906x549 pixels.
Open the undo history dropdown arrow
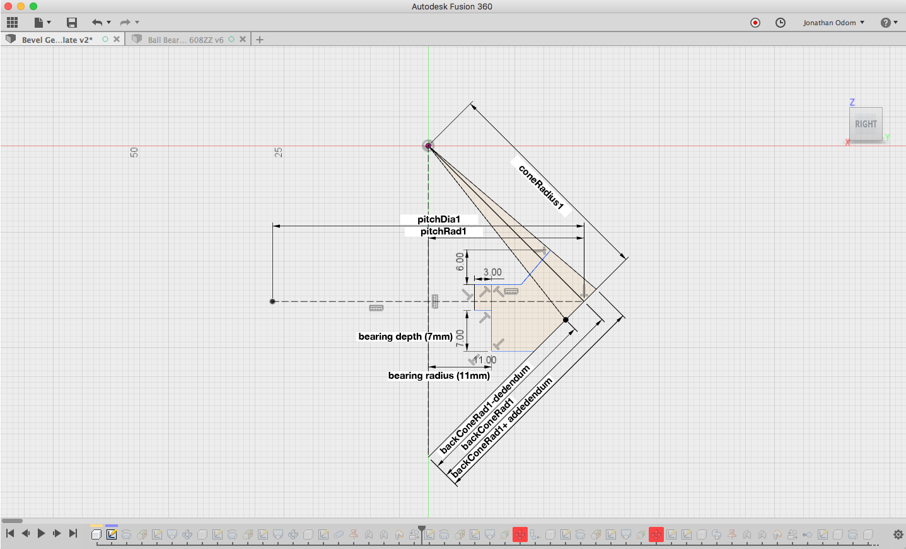109,23
